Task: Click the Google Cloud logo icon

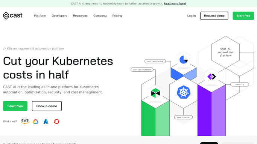Action: coord(36,121)
